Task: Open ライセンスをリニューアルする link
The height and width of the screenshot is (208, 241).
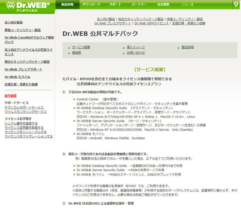Action: pyautogui.click(x=26, y=132)
